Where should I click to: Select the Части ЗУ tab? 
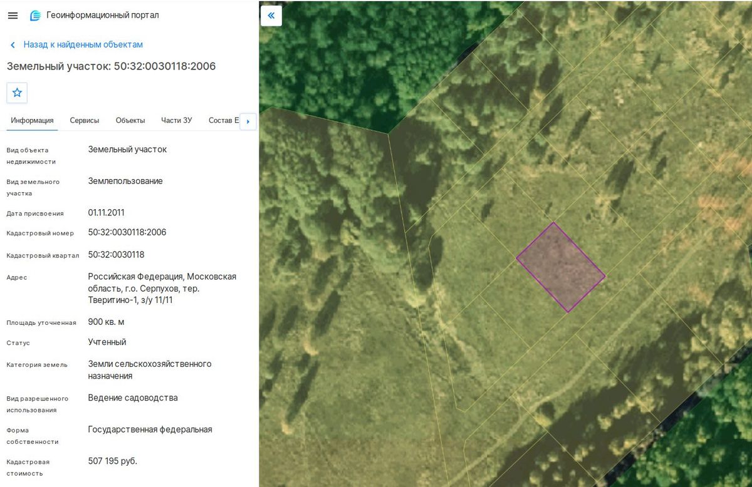(x=177, y=120)
